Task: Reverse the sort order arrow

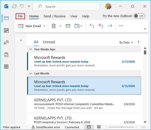Action: pos(138,42)
